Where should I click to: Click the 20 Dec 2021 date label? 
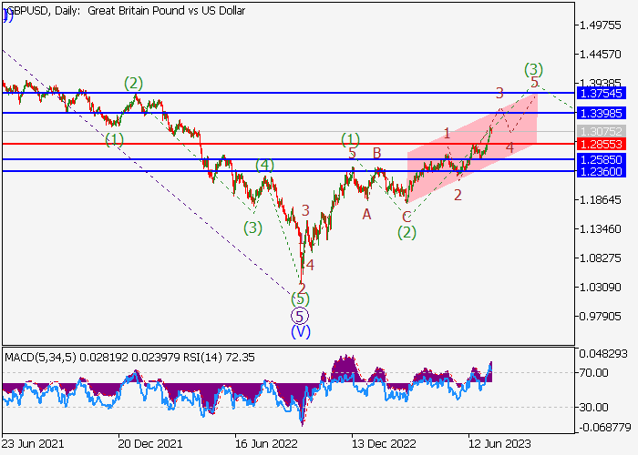pos(149,443)
